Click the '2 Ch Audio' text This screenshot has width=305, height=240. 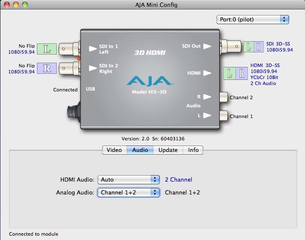click(263, 83)
